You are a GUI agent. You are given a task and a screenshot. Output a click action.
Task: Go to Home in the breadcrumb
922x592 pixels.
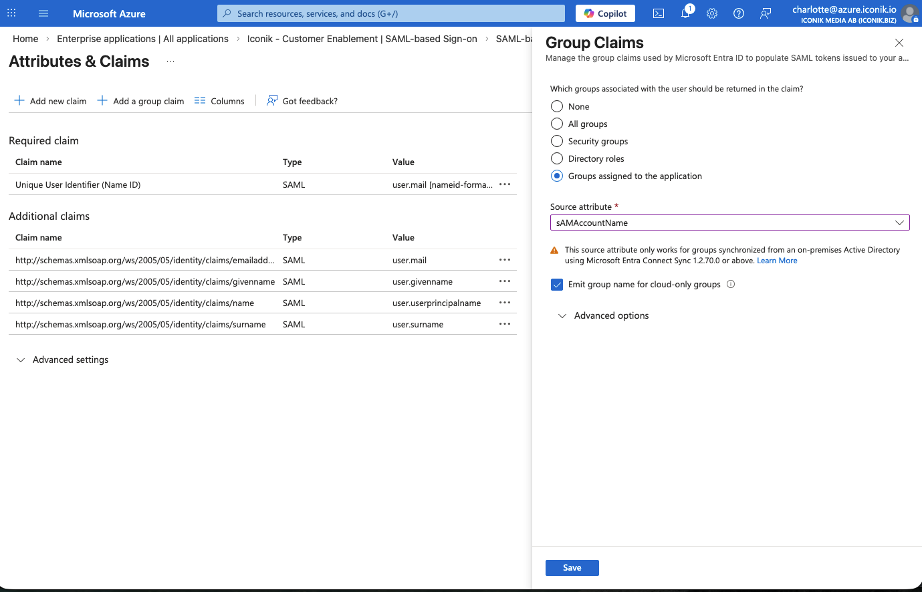(x=25, y=39)
